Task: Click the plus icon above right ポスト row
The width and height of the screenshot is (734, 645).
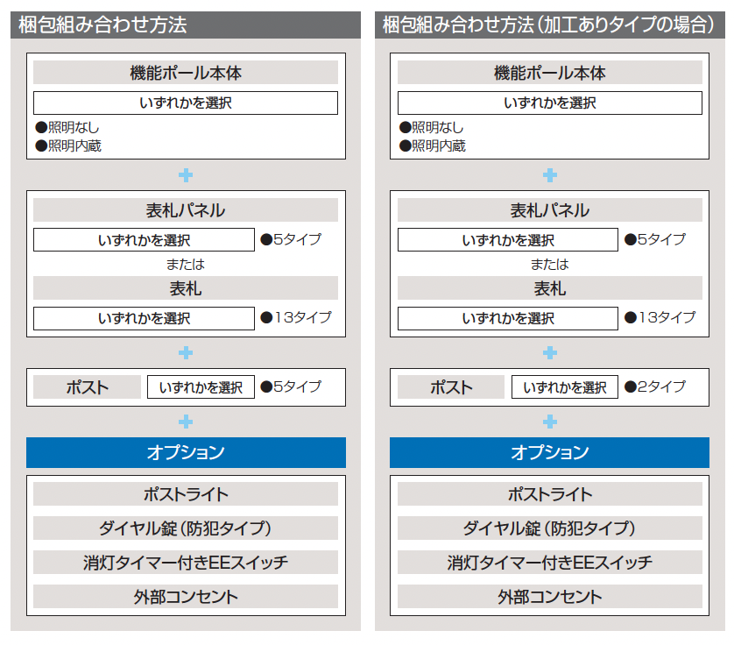Action: (549, 352)
